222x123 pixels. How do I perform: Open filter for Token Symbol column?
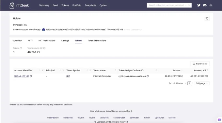(x=90, y=70)
